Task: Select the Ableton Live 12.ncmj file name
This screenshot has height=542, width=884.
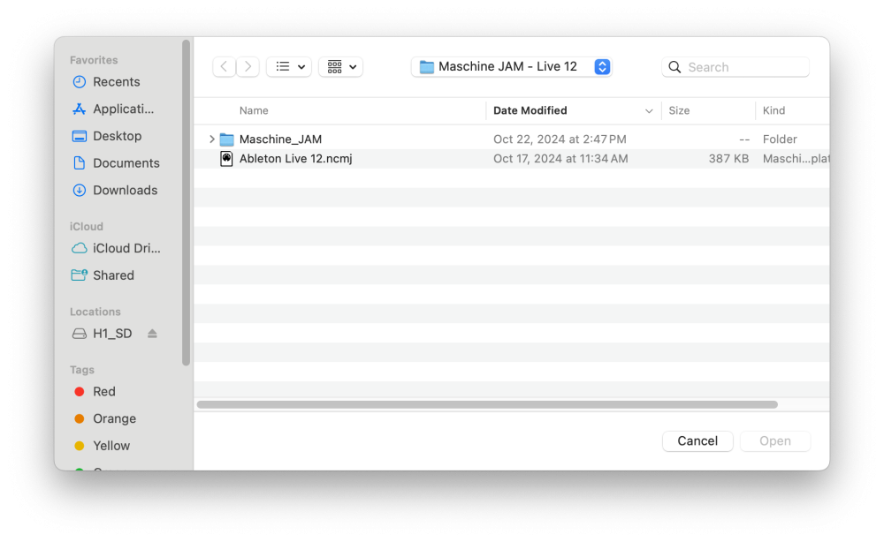Action: tap(295, 159)
